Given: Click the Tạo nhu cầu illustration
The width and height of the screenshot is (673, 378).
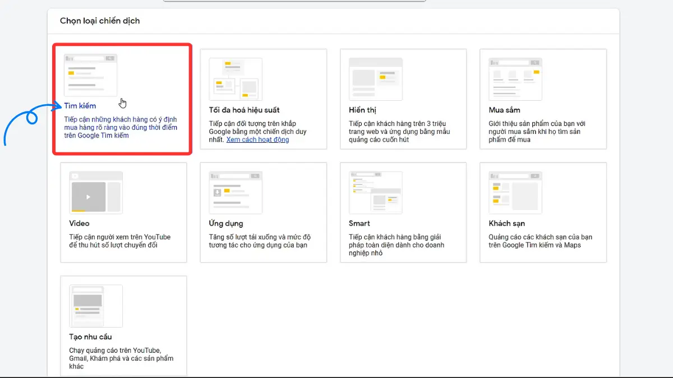Looking at the screenshot, I should 95,306.
